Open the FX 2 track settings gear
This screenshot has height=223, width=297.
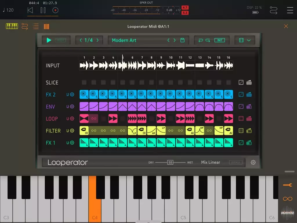(72, 94)
